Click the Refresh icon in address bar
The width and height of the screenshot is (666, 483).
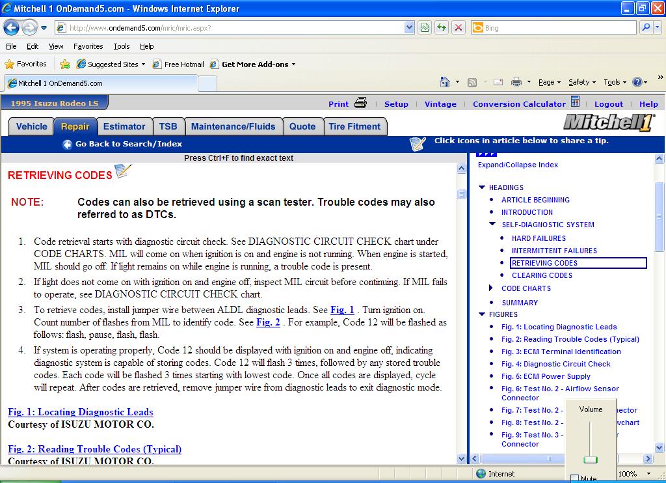[x=442, y=27]
